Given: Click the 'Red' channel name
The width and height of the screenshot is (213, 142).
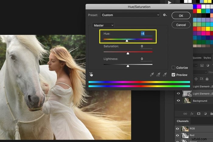Looking at the screenshot, I should (x=192, y=135).
